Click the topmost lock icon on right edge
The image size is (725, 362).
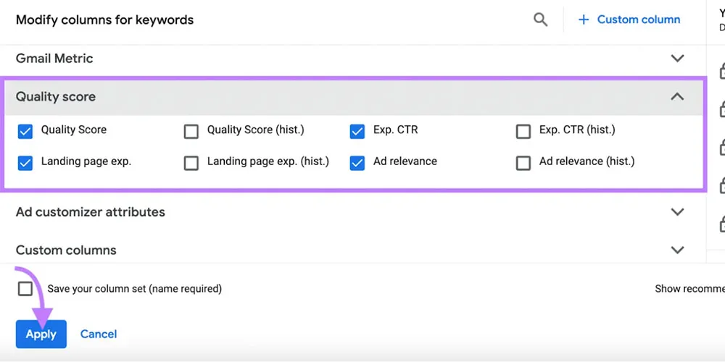click(x=722, y=71)
